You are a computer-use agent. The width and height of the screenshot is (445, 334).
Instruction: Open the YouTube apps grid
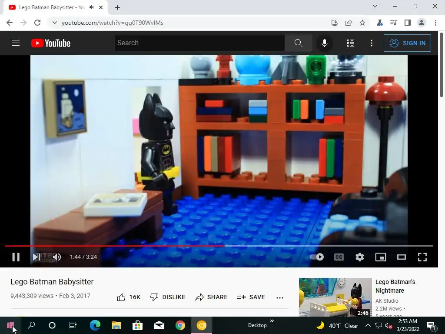[x=351, y=43]
